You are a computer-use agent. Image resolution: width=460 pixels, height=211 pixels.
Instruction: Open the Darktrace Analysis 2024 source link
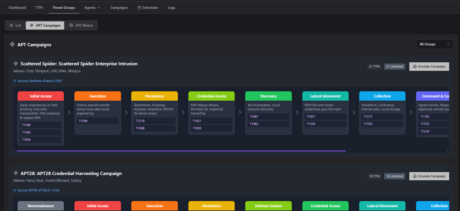pos(40,81)
